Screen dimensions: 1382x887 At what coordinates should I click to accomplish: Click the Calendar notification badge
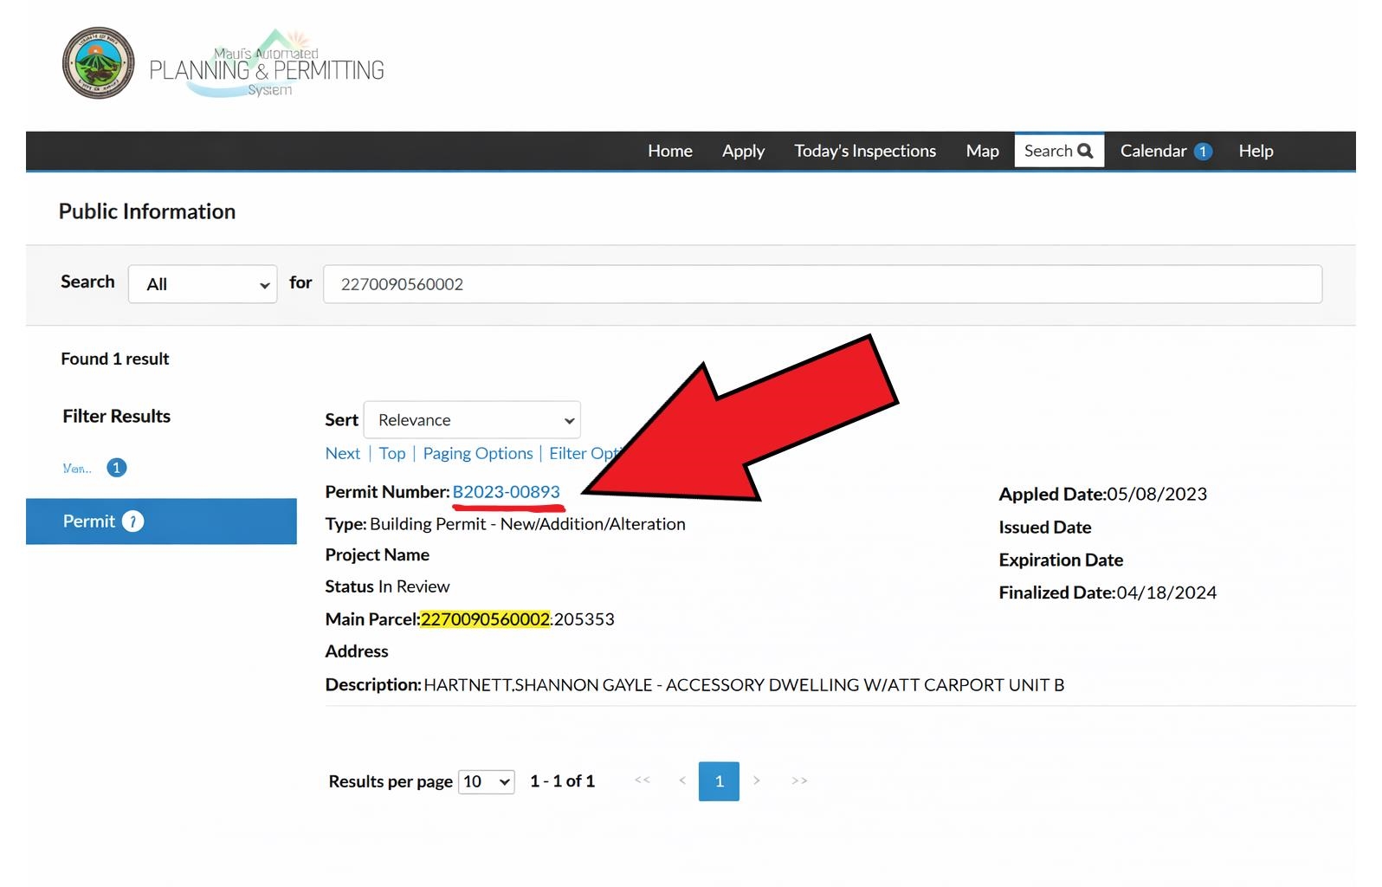(1202, 152)
